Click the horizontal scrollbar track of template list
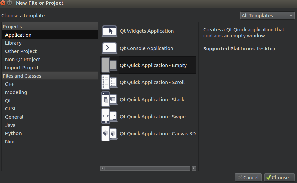The height and width of the screenshot is (183, 297). tap(148, 168)
